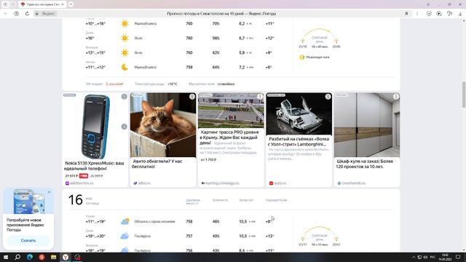Click the bookmark icon in the address bar
The width and height of the screenshot is (466, 262).
click(406, 14)
